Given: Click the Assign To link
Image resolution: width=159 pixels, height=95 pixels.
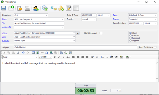Looking at the screenshot, I should pos(7,27).
